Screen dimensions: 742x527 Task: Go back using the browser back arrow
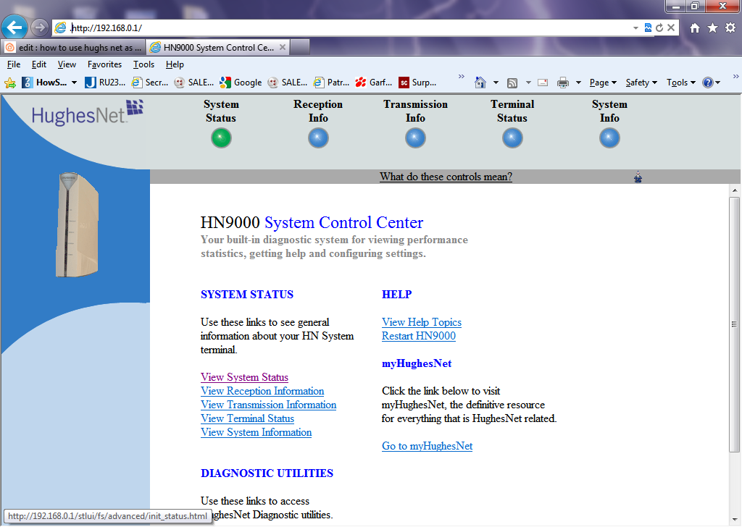14,28
